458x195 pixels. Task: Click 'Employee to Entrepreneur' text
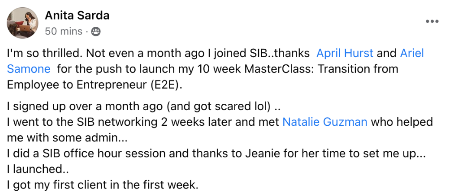tap(78, 85)
